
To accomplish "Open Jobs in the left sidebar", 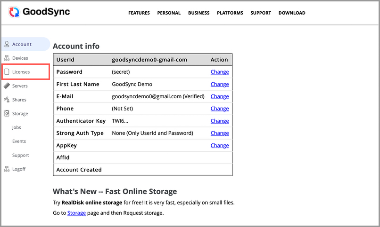I will (x=17, y=127).
